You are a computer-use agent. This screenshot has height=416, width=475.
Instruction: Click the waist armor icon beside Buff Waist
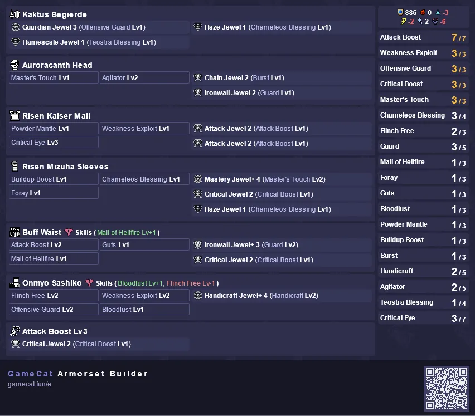pyautogui.click(x=14, y=232)
